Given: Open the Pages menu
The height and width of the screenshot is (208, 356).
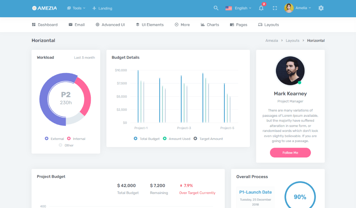Looking at the screenshot, I should tap(239, 25).
